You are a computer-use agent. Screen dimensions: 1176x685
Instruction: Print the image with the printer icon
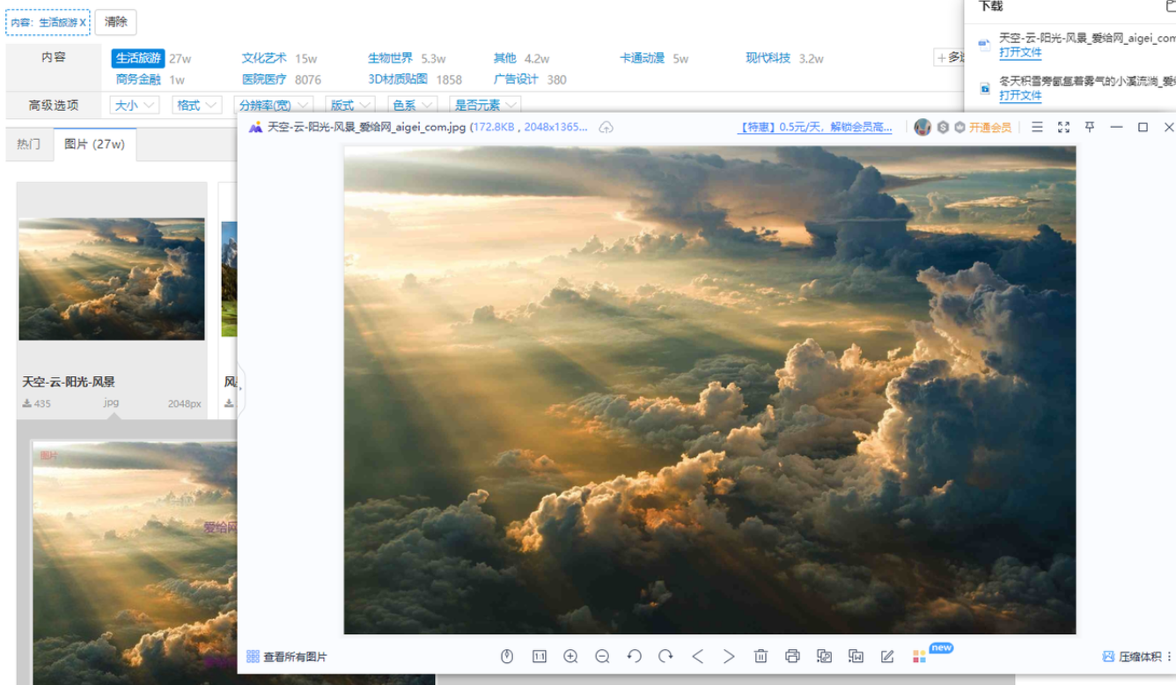pyautogui.click(x=792, y=657)
